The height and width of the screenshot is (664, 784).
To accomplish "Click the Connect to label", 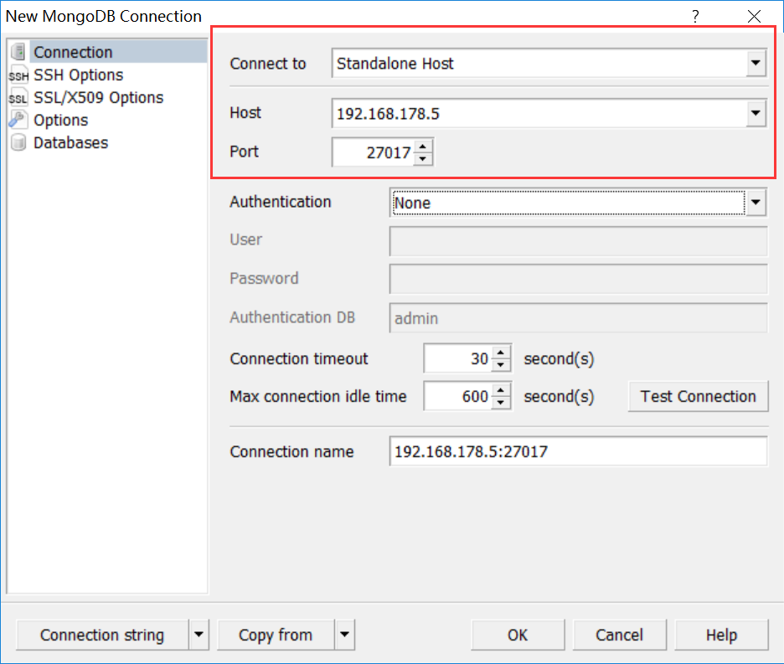I will tap(268, 64).
